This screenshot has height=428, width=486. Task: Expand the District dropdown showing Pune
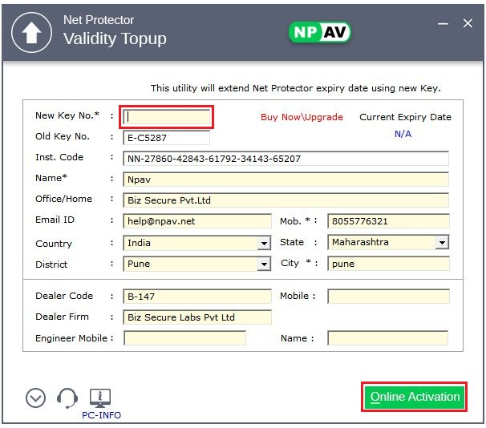pyautogui.click(x=264, y=264)
